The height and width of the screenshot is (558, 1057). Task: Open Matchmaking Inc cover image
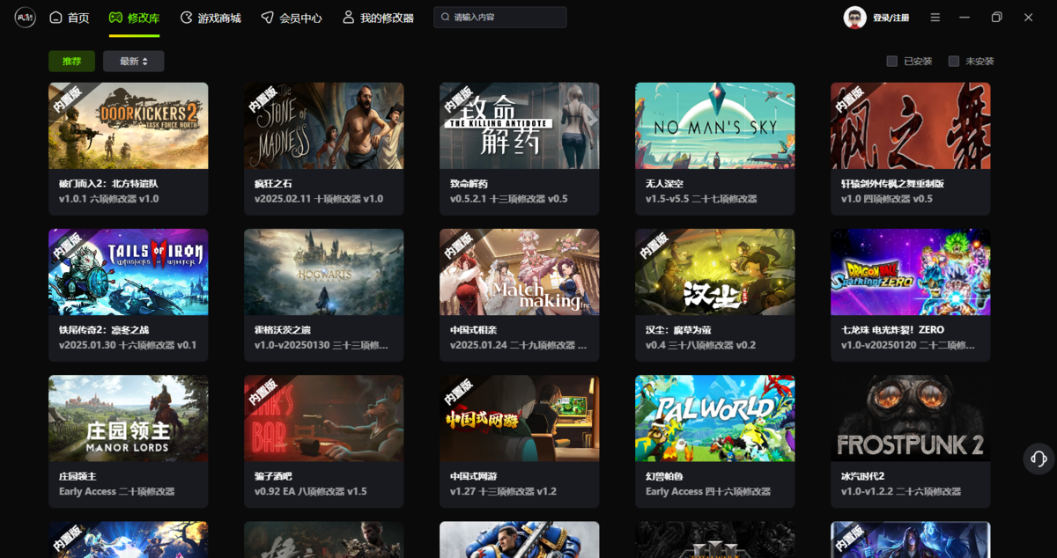520,272
